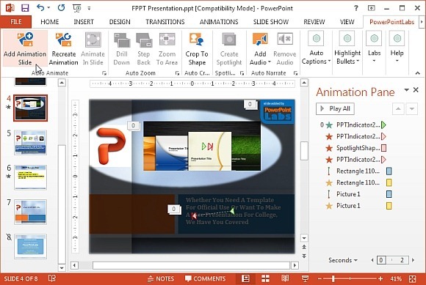Save the presentation via toolbar icon
Screen dimensions: 426x285
[x=25, y=8]
